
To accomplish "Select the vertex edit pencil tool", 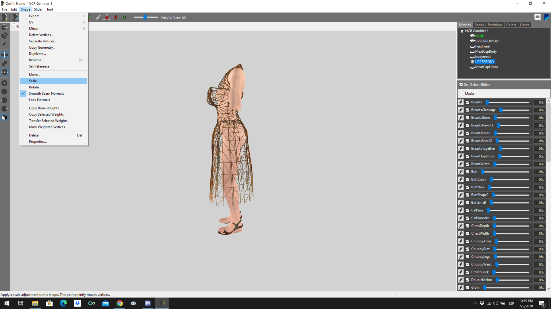I will 5,44.
